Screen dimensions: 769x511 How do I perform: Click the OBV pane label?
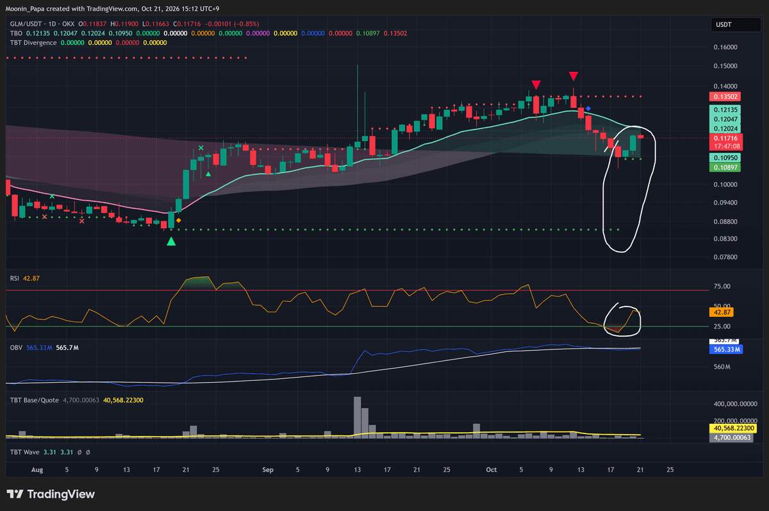[15, 347]
